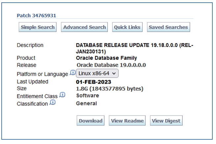
Task: Select the Oracle Database Family product value
Action: 106,58
